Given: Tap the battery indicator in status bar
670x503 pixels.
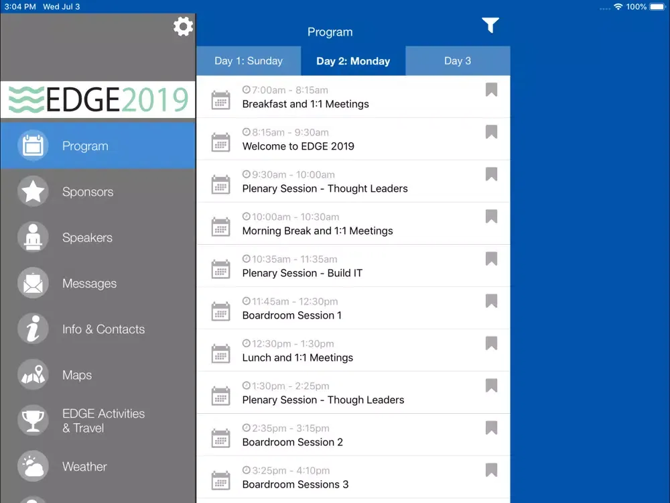Looking at the screenshot, I should pos(658,7).
